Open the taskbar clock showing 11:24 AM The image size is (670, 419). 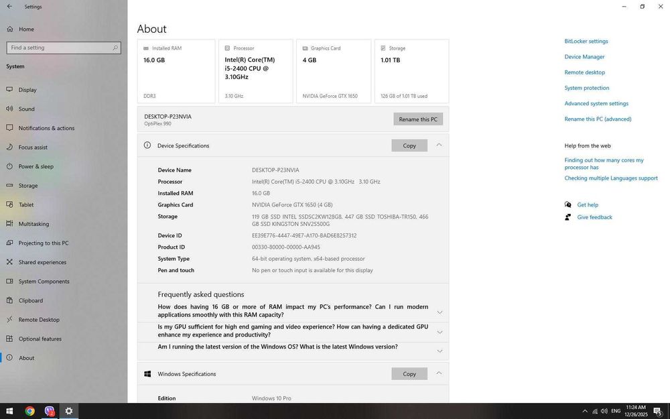[636, 411]
